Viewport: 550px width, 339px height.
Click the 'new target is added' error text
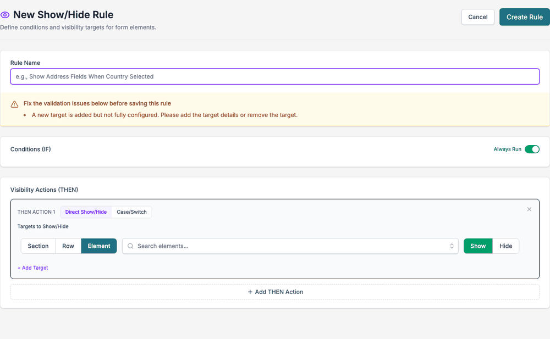[164, 115]
